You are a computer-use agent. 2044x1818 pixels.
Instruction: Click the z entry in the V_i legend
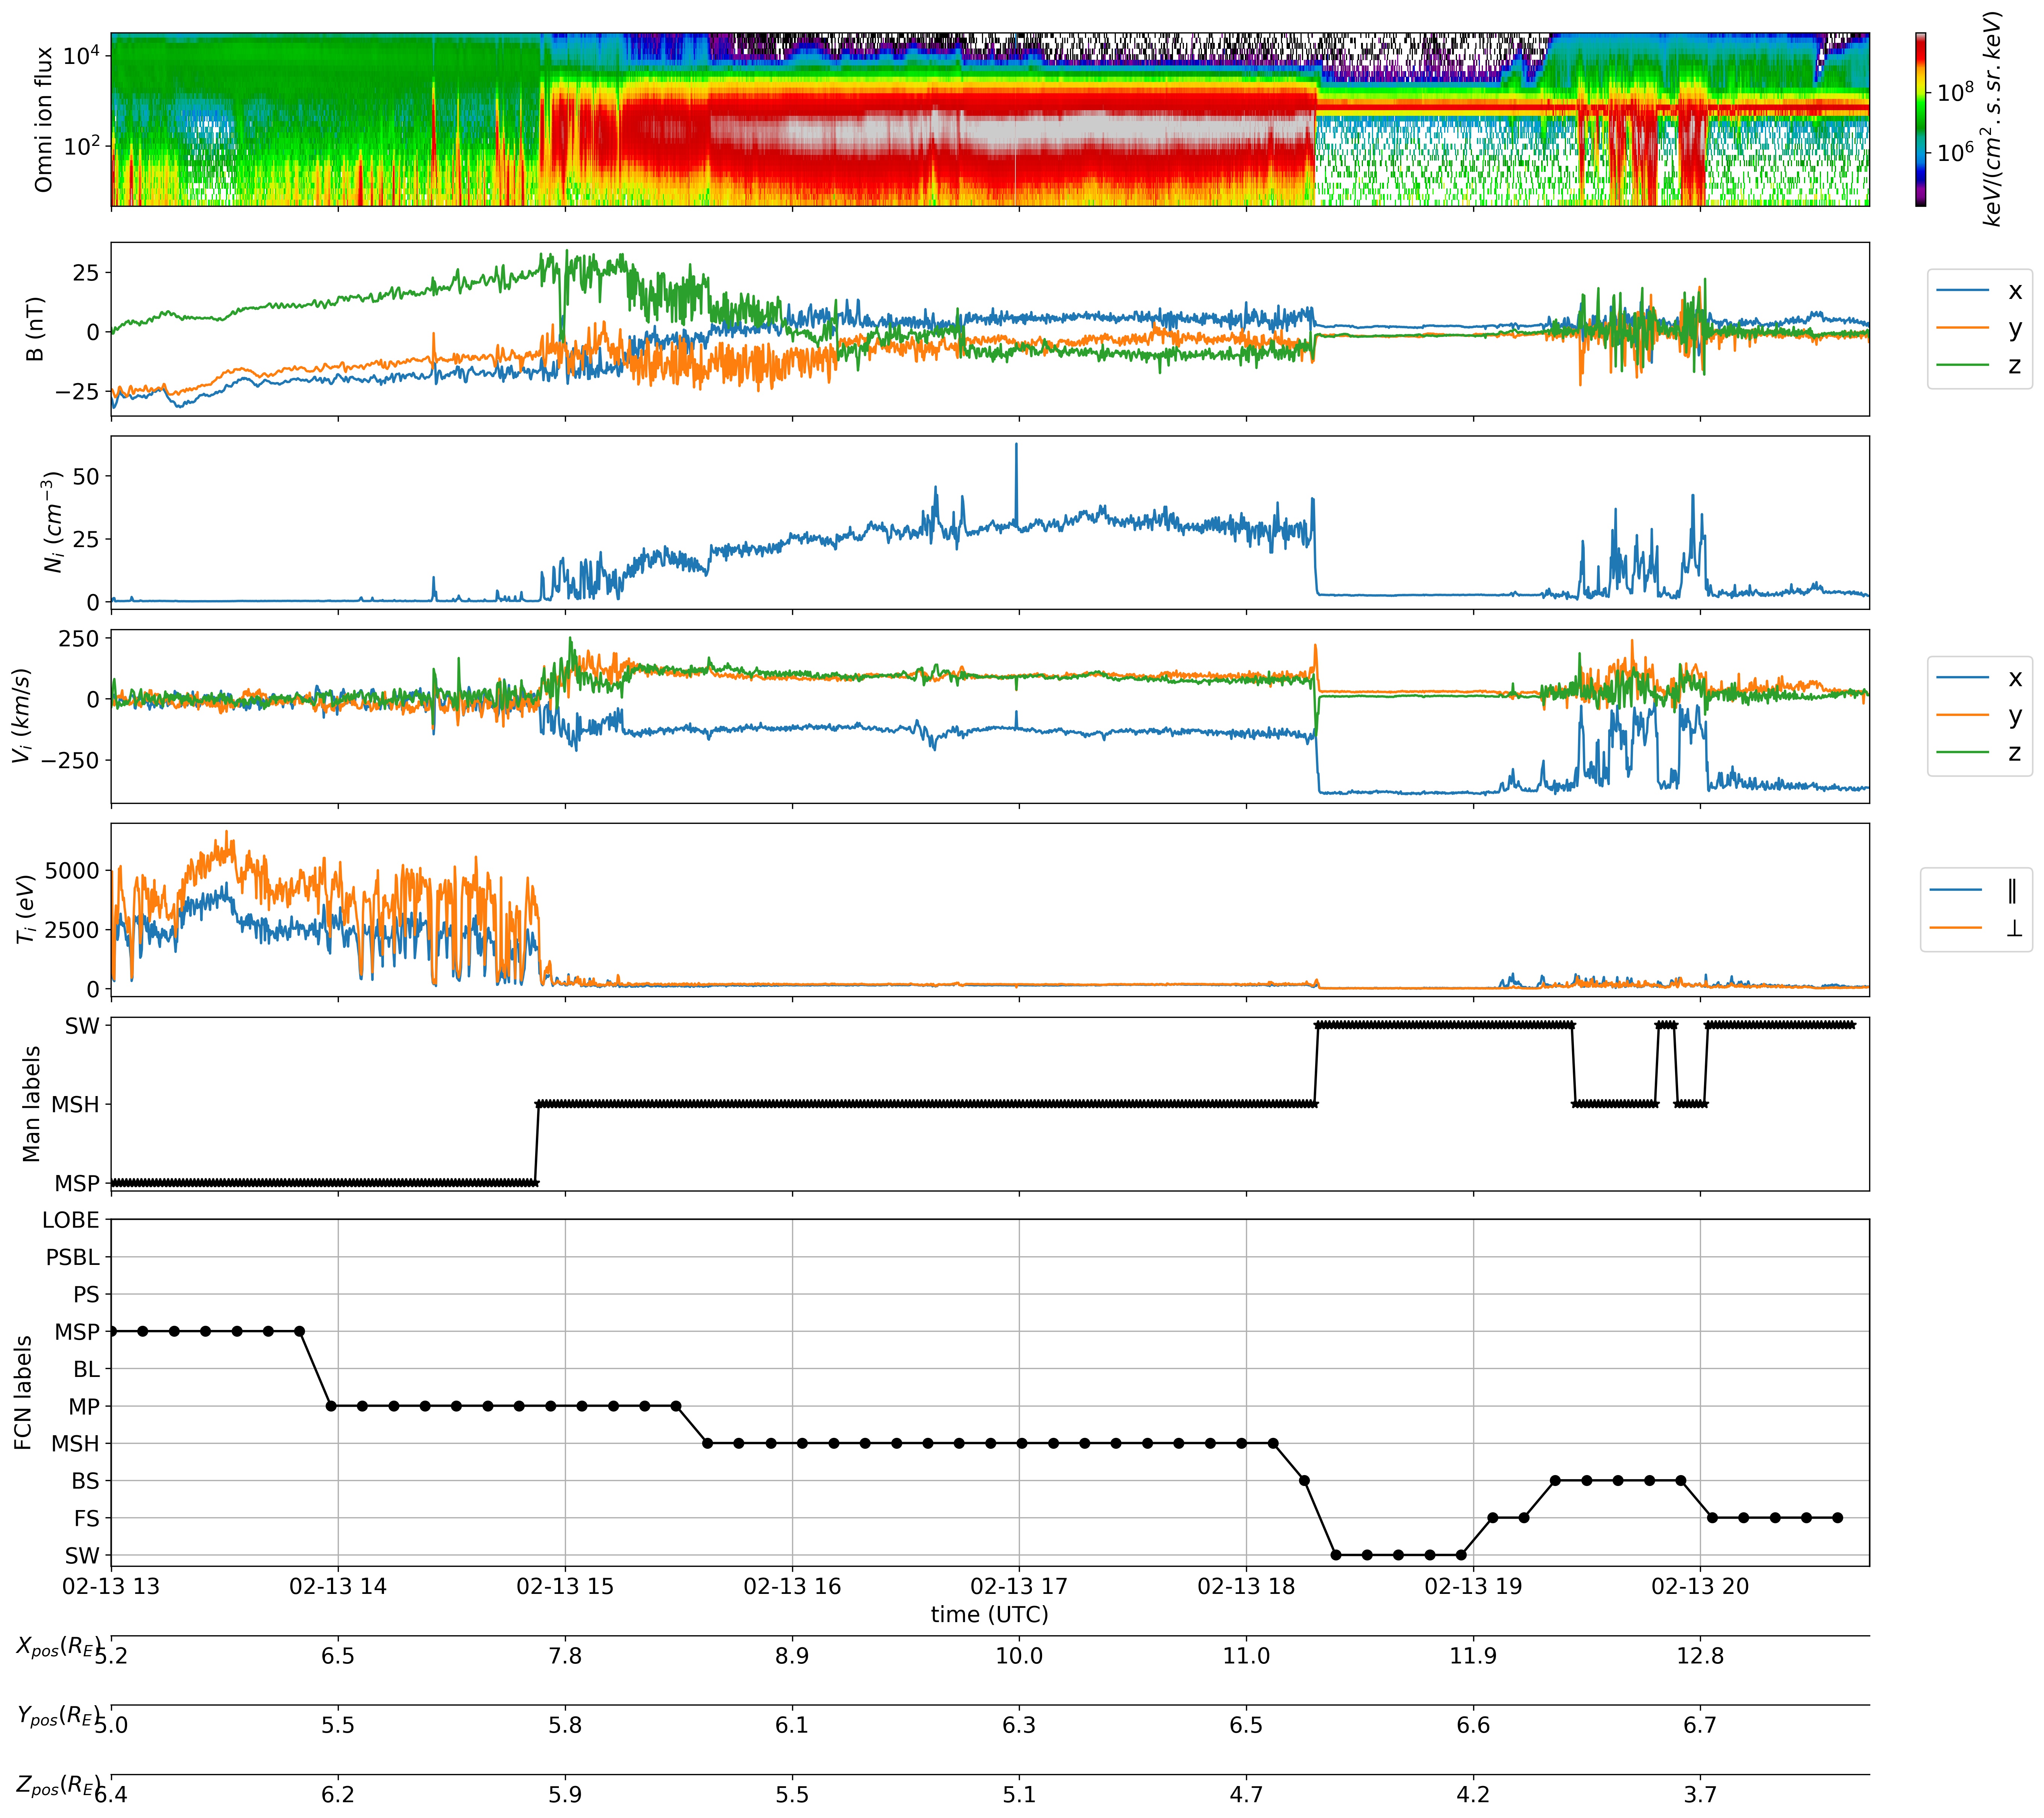click(x=1980, y=753)
